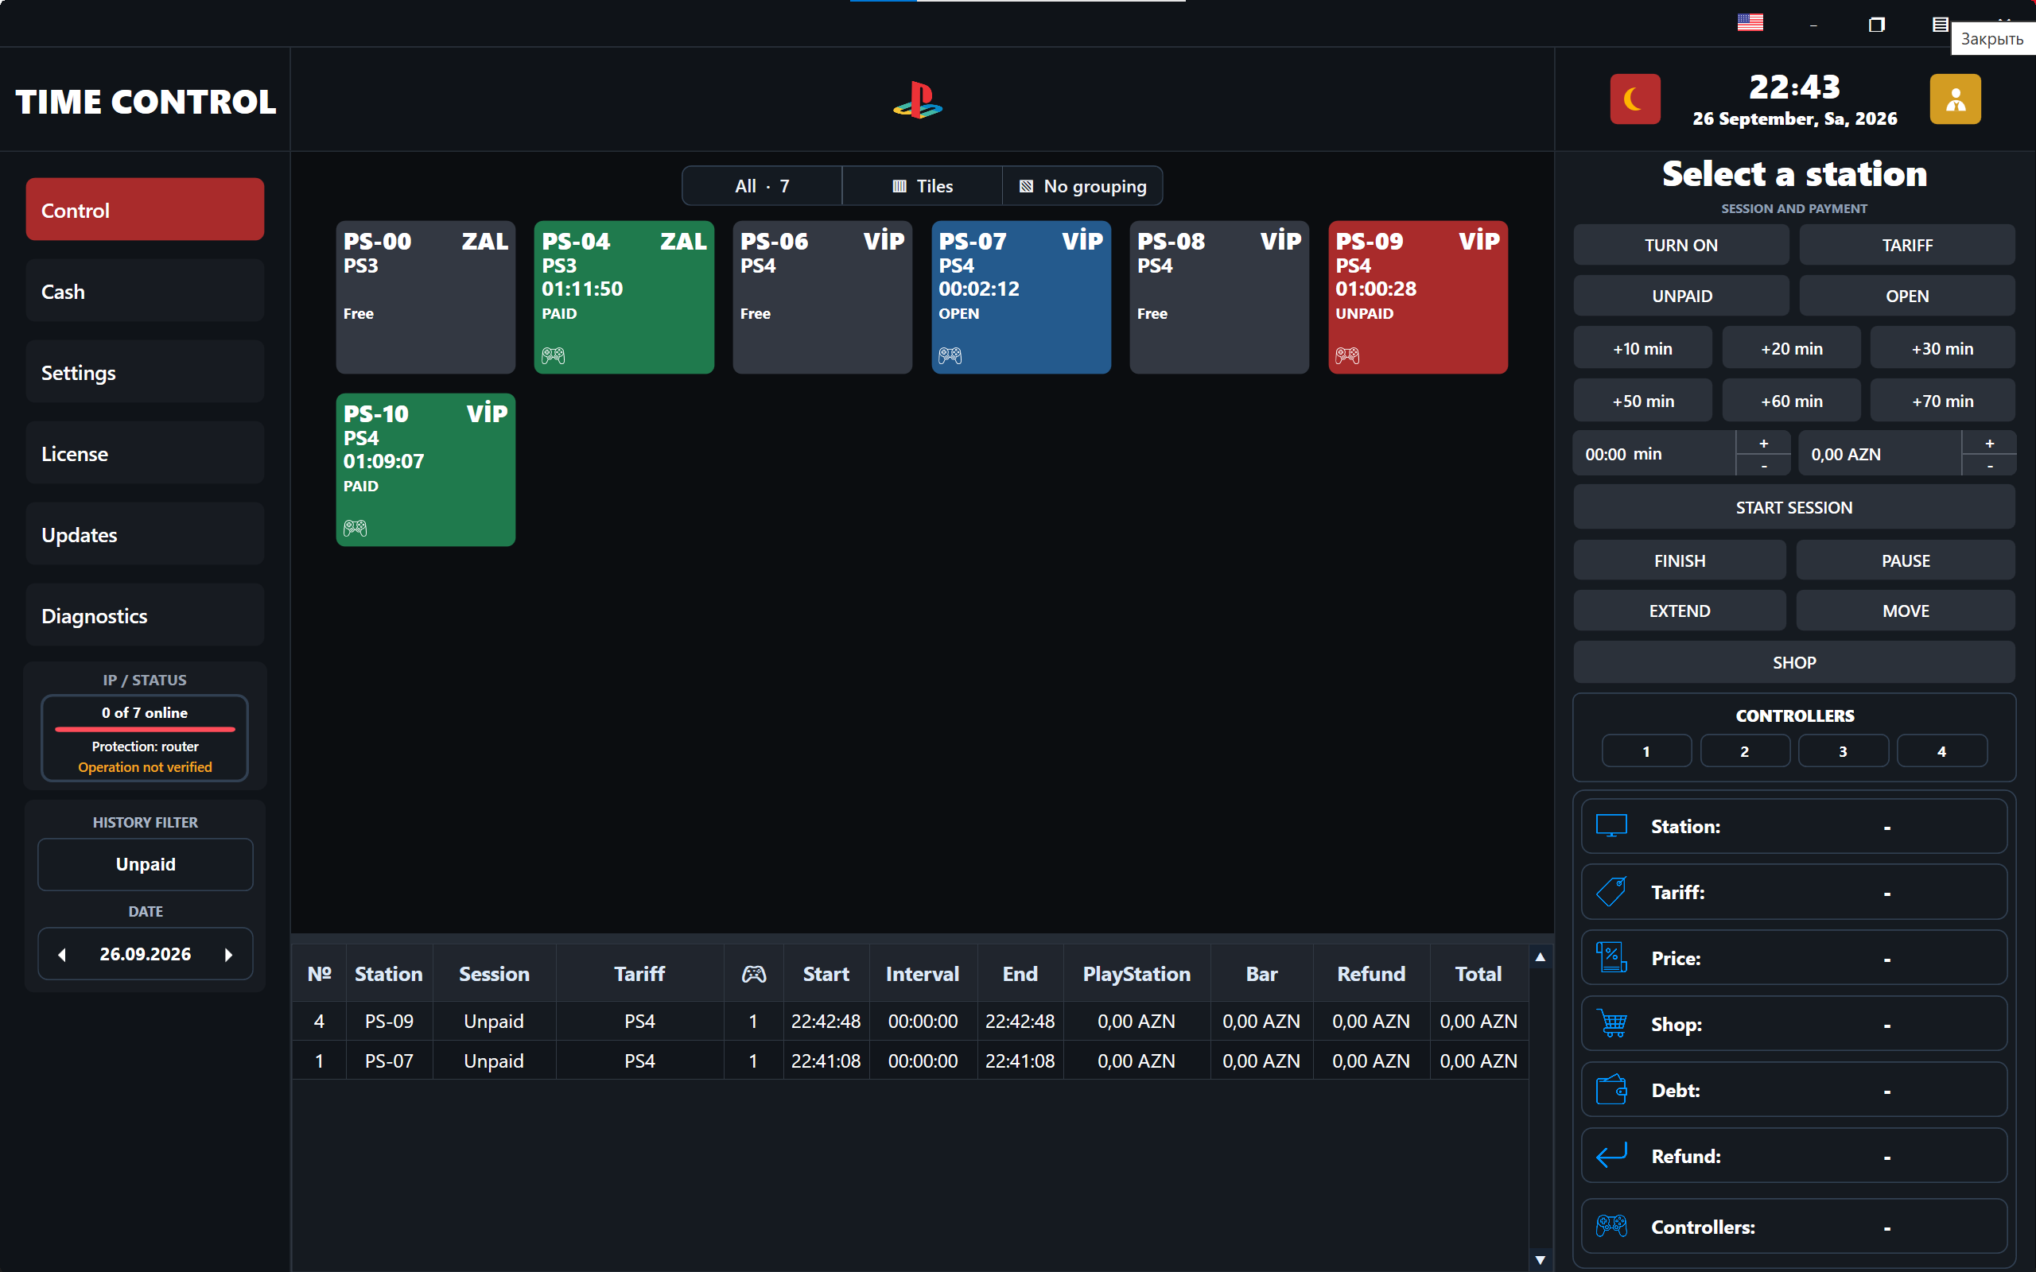This screenshot has height=1272, width=2036.
Task: Click the Tariff tag icon
Action: point(1611,892)
